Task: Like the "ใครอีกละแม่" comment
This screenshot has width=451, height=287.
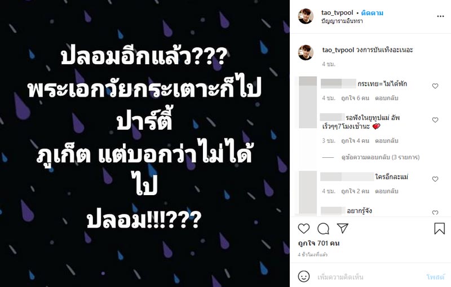Action: point(435,179)
